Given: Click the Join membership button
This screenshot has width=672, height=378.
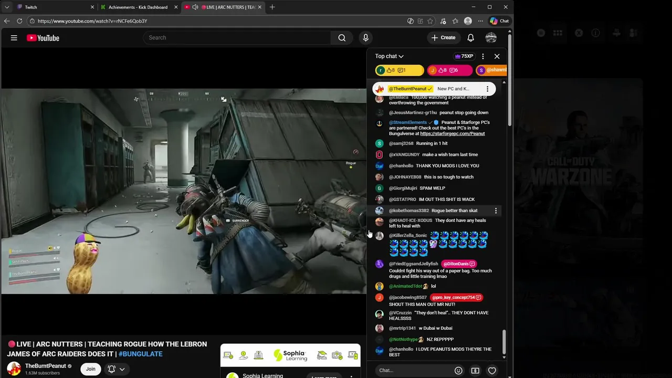Looking at the screenshot, I should (x=91, y=369).
